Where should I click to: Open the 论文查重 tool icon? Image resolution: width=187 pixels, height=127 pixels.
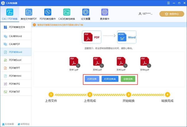[85, 12]
